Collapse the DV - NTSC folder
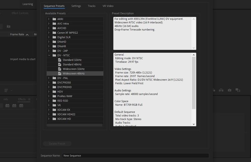This screenshot has height=162, width=251. [x=49, y=55]
